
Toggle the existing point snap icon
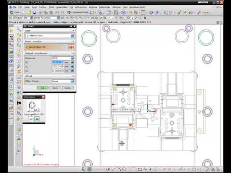coord(133,18)
